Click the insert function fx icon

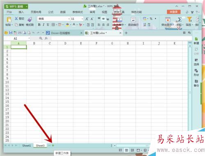pos(46,38)
